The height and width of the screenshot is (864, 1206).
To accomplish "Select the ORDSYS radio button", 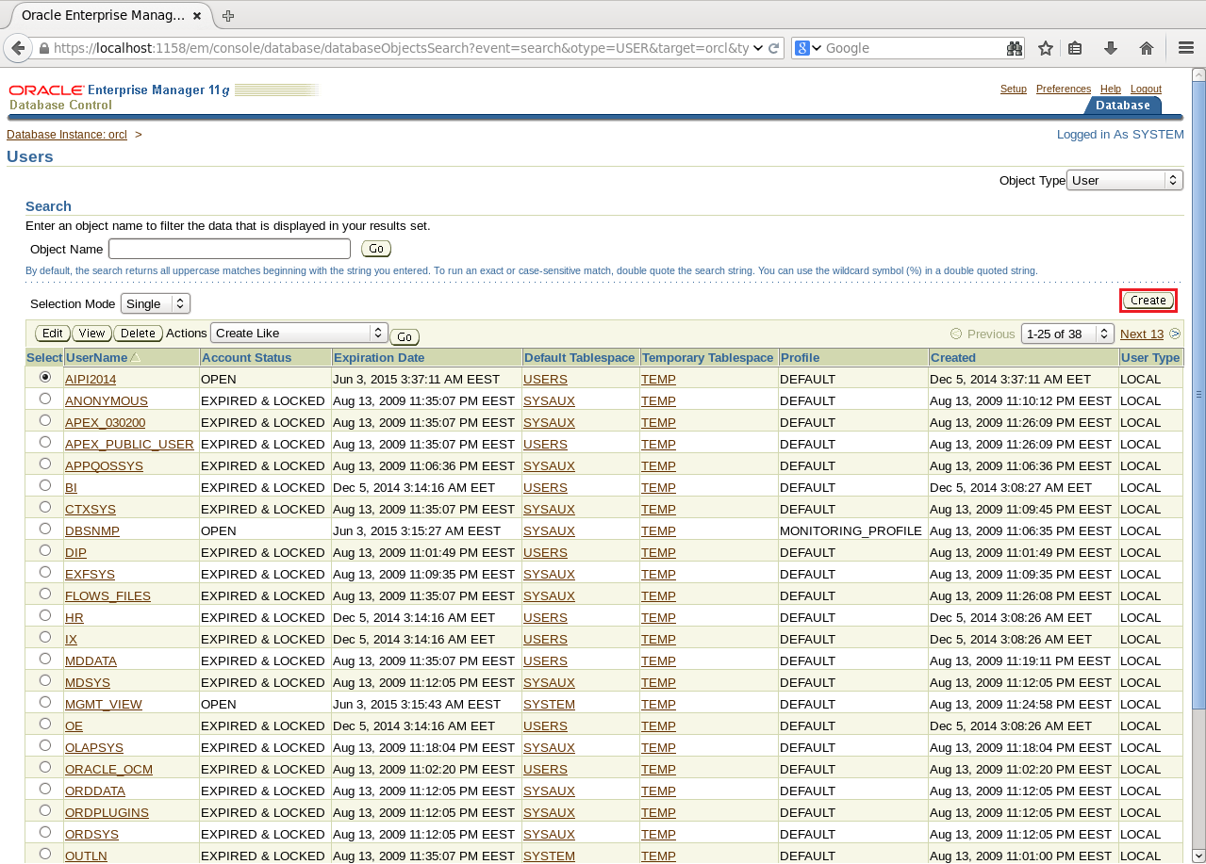I will tap(45, 832).
